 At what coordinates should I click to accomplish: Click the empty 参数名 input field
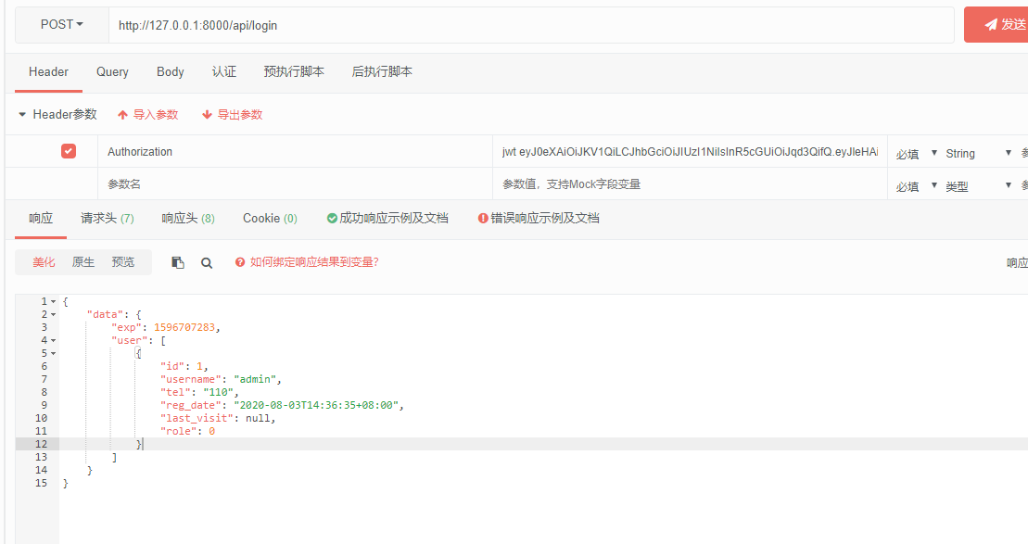294,184
